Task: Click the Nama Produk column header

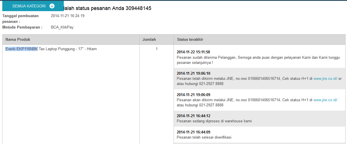Action: 18,39
